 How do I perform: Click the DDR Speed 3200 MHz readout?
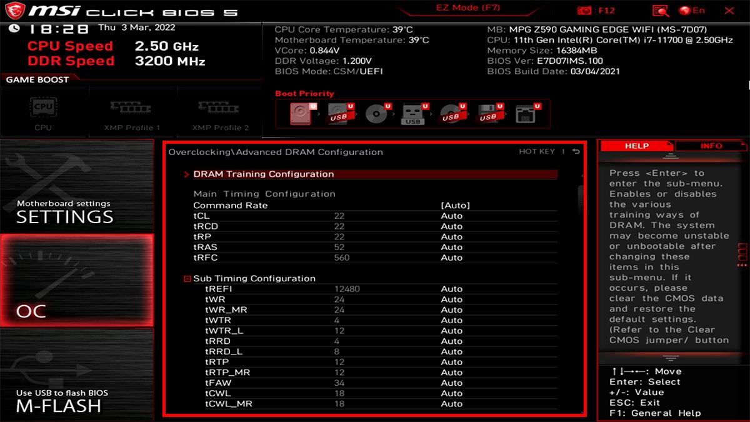116,61
